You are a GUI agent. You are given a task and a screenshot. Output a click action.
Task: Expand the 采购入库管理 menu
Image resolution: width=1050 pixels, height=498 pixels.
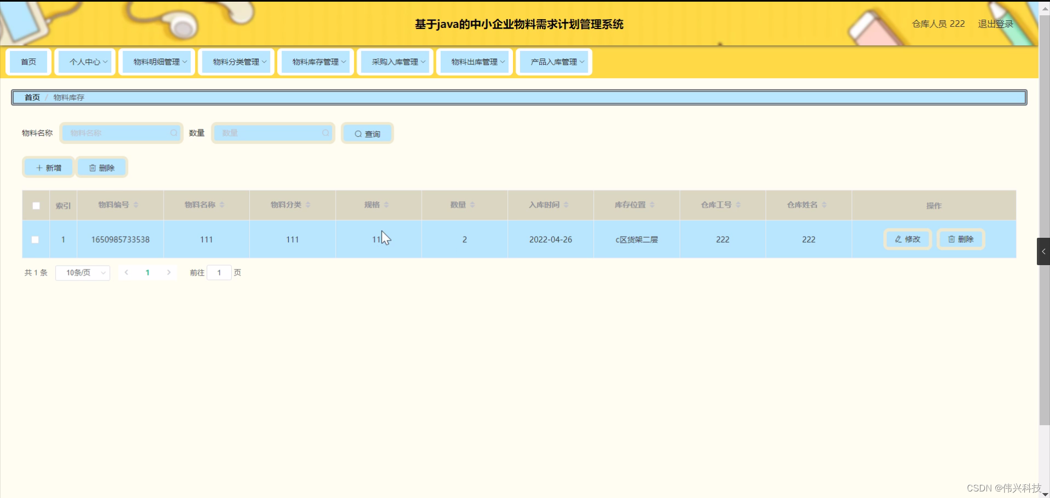click(x=395, y=62)
